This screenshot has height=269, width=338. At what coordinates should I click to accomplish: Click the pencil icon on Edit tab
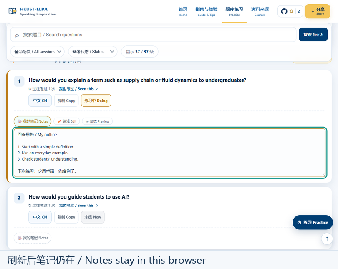pos(59,121)
